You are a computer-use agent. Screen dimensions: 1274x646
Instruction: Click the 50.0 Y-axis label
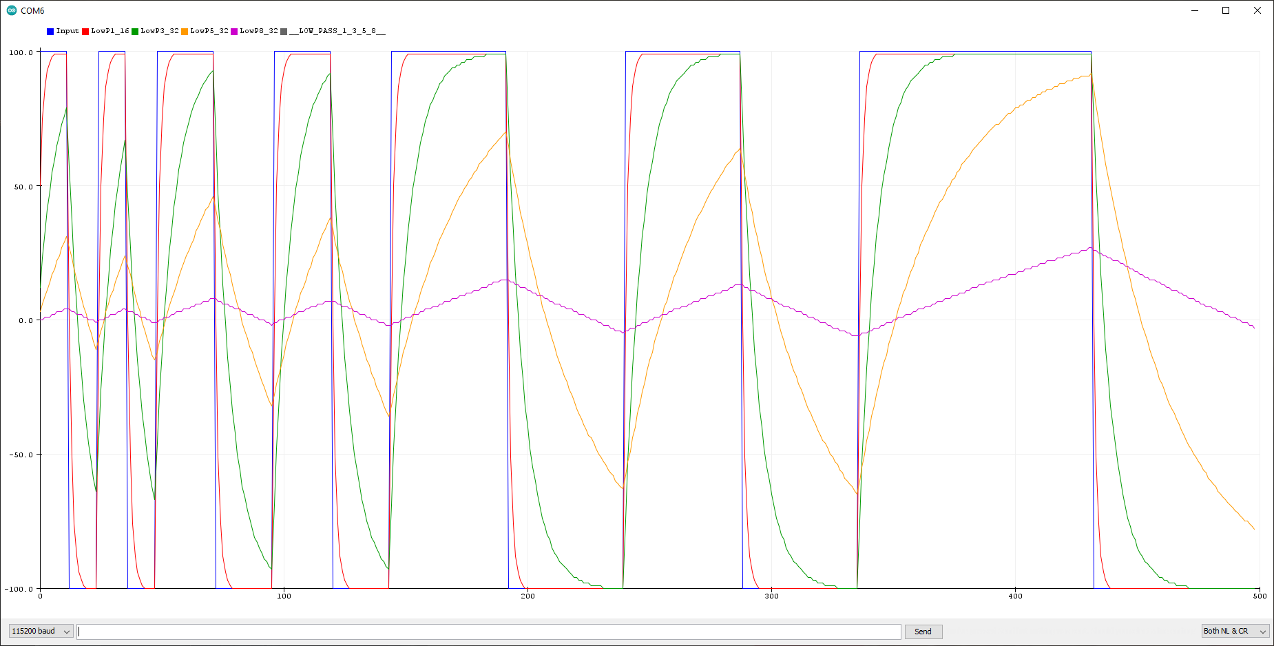23,187
